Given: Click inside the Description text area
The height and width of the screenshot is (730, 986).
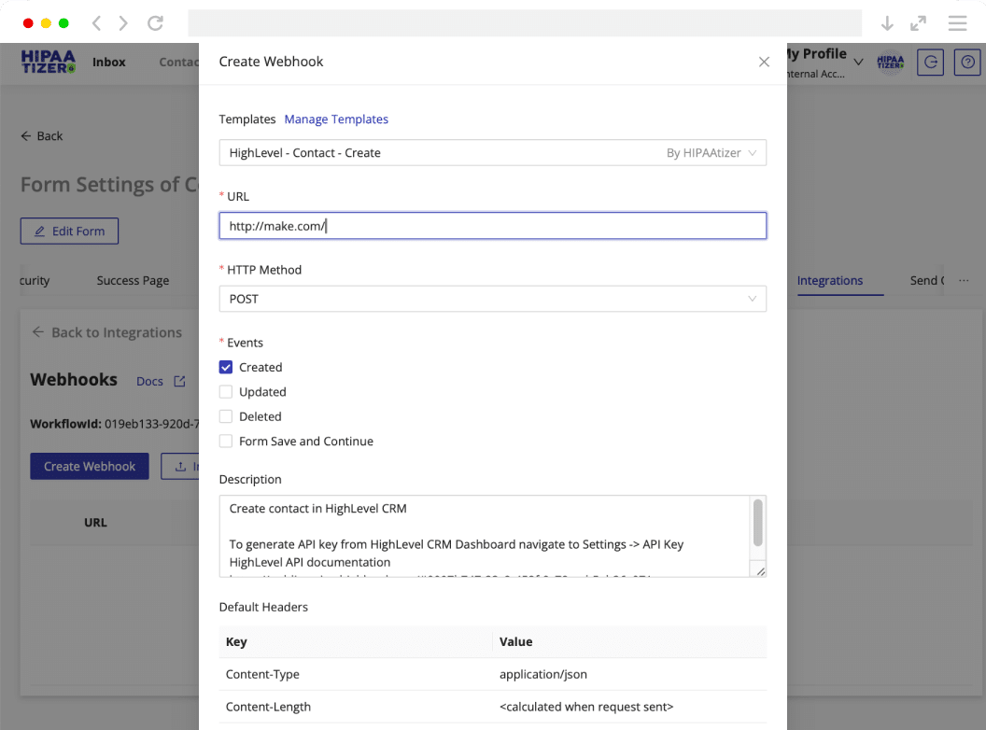Looking at the screenshot, I should point(485,536).
